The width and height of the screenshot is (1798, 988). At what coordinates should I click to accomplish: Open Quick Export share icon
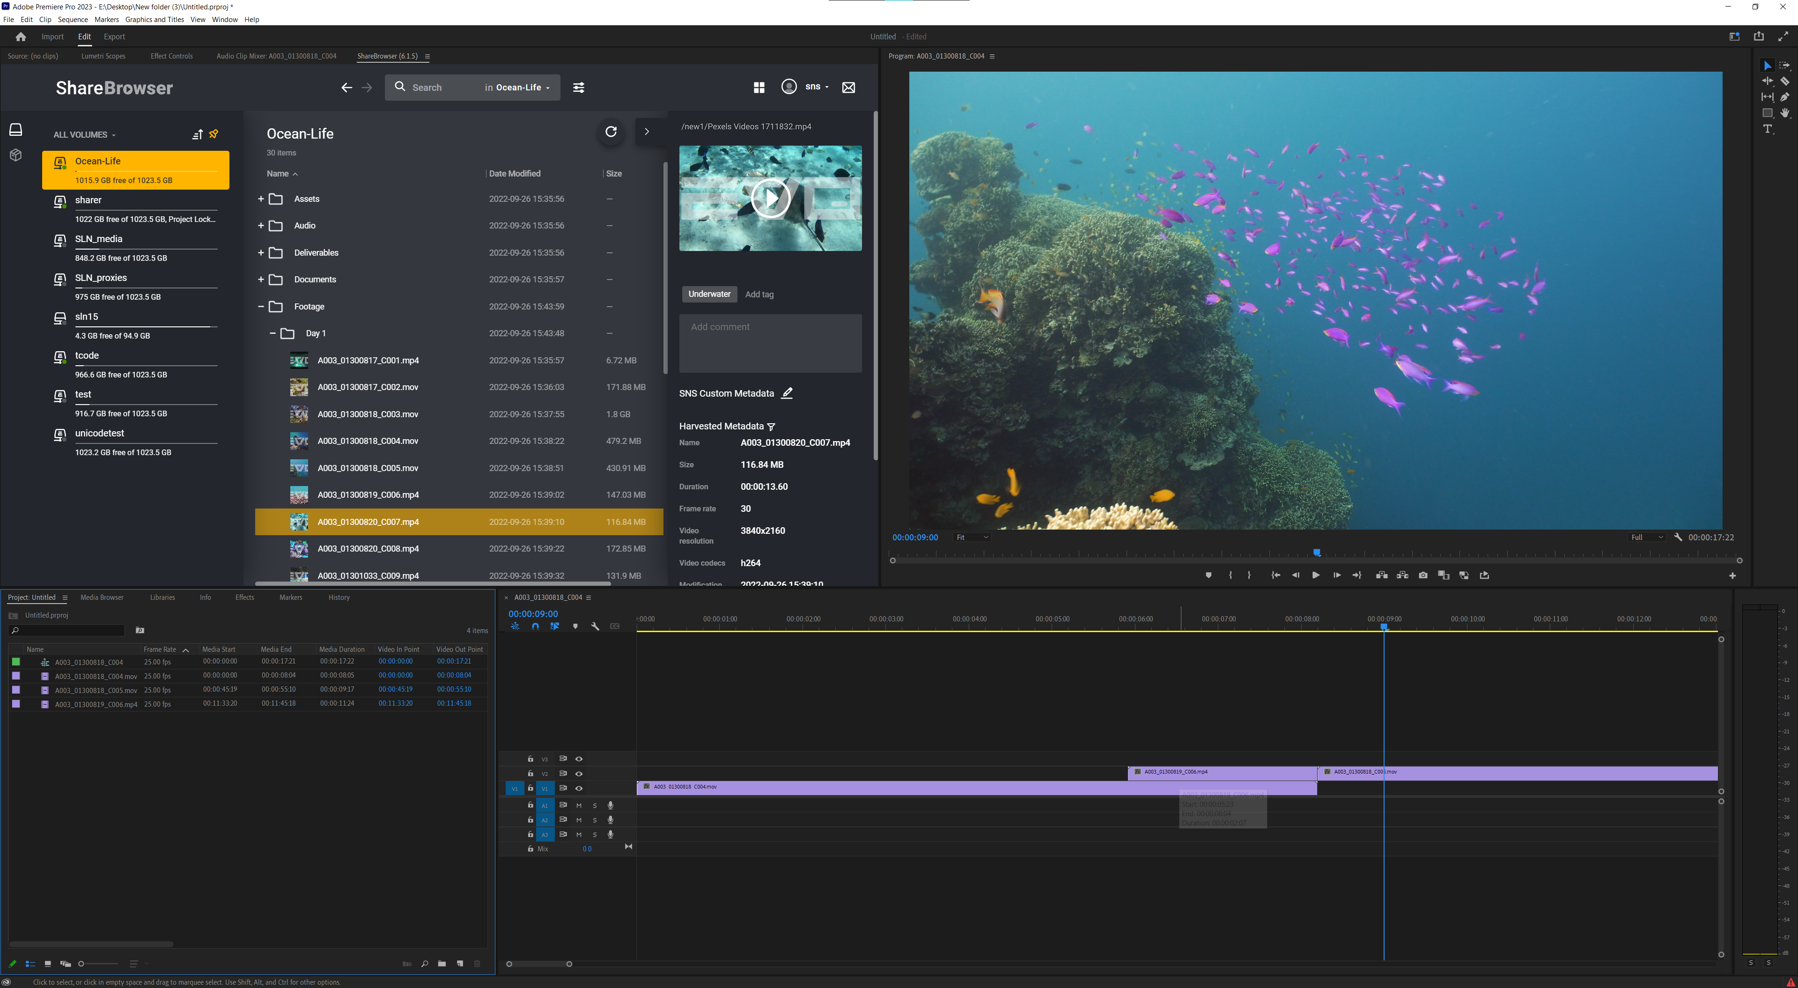click(1758, 37)
